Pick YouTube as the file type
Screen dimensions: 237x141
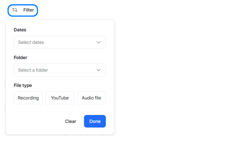[x=60, y=98]
